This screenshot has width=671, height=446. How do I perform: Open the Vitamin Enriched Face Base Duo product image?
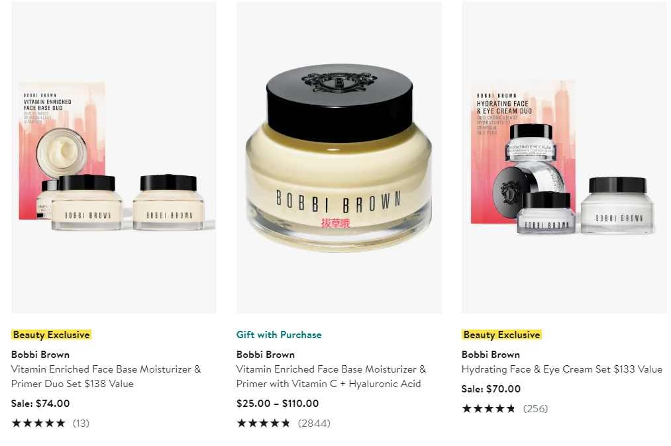point(114,157)
